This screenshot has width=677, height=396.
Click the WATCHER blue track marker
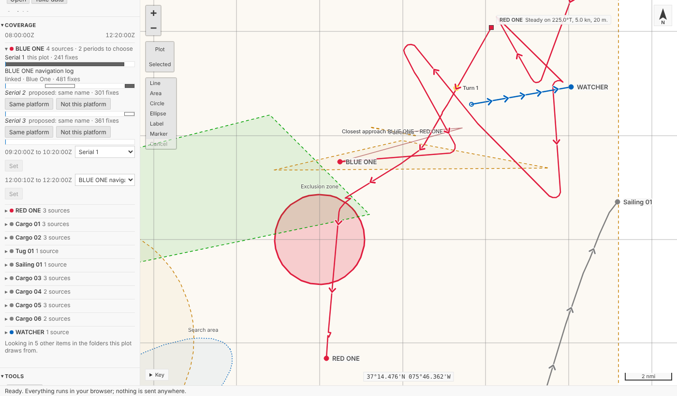click(571, 87)
